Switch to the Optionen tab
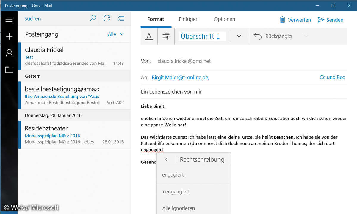The width and height of the screenshot is (357, 214). (x=224, y=19)
